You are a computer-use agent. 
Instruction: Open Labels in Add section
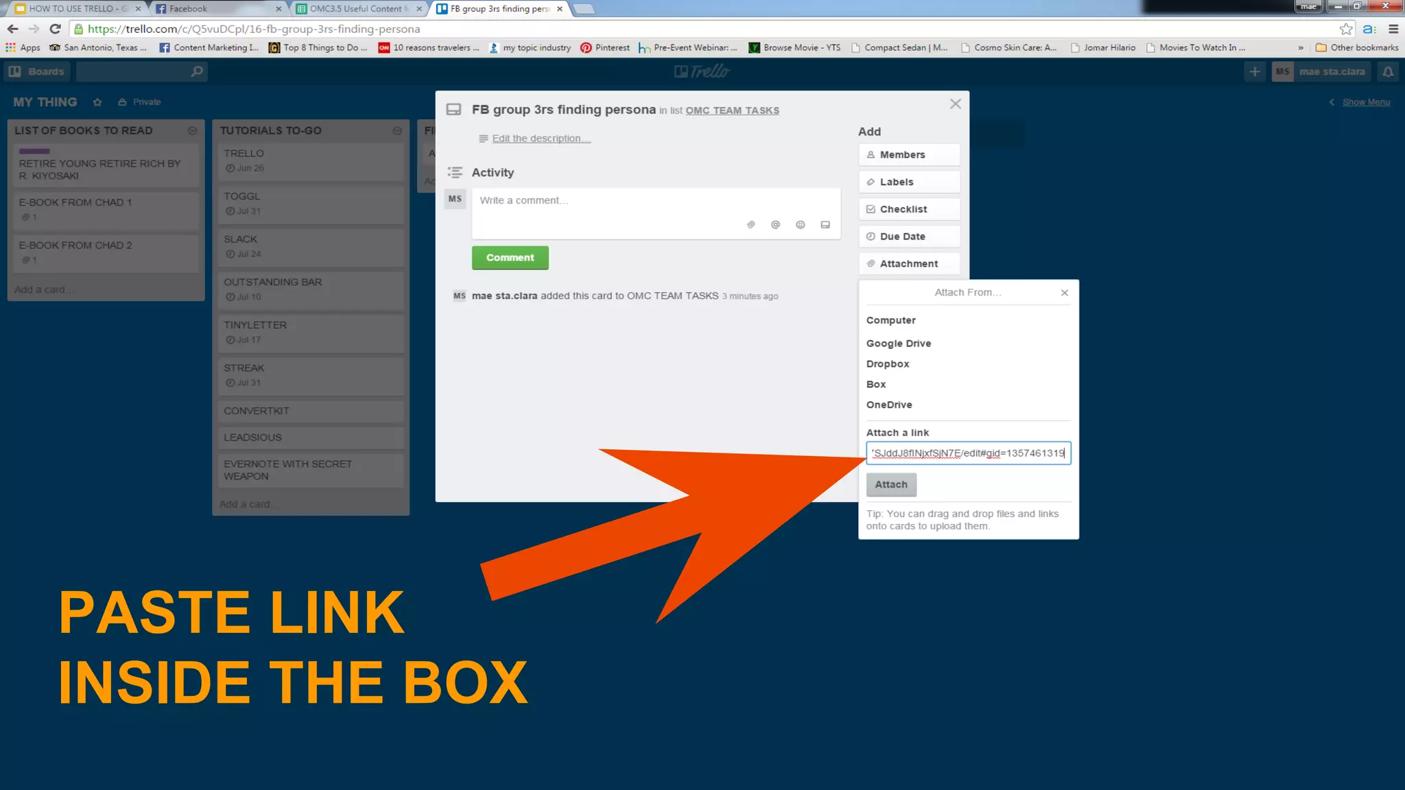tap(909, 182)
